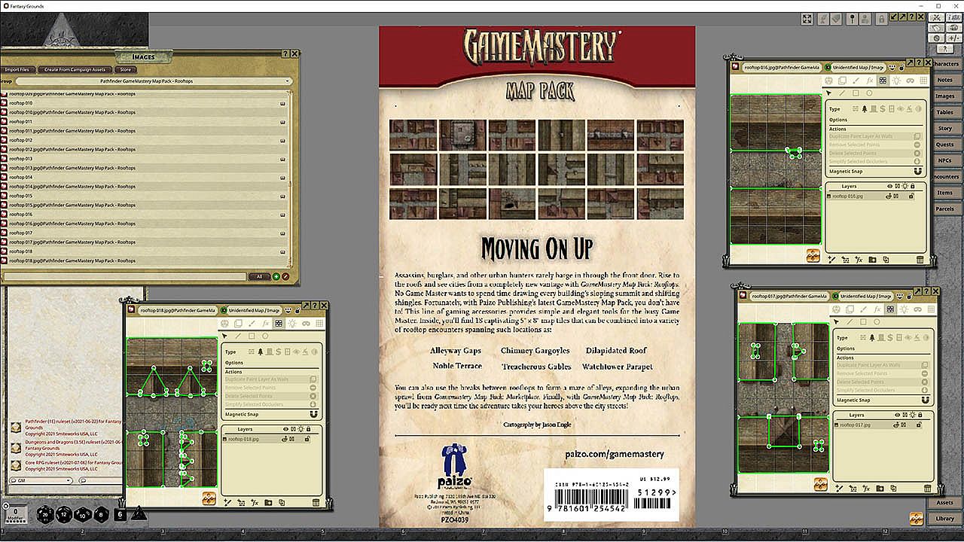Viewport: 964px width, 542px height.
Task: Open rooftop 014 entry in Images list
Action: coord(143,177)
